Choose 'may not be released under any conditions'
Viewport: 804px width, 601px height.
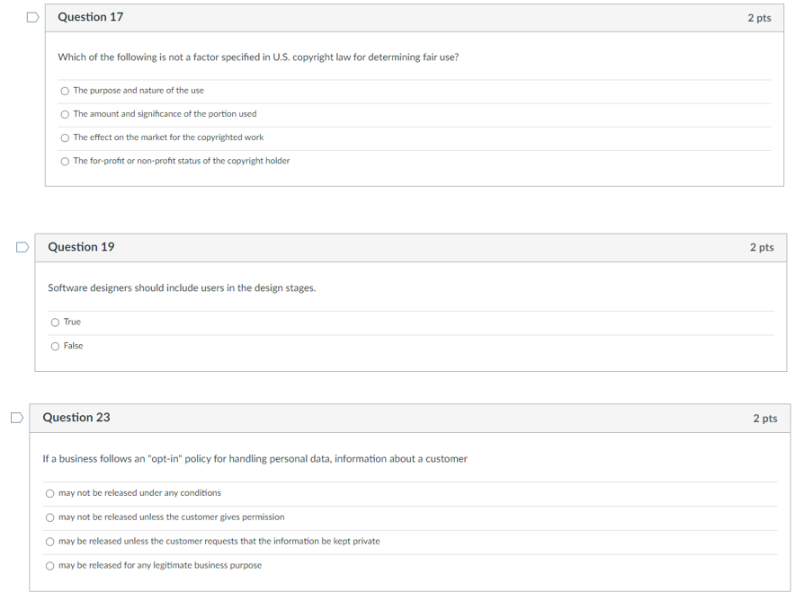49,493
